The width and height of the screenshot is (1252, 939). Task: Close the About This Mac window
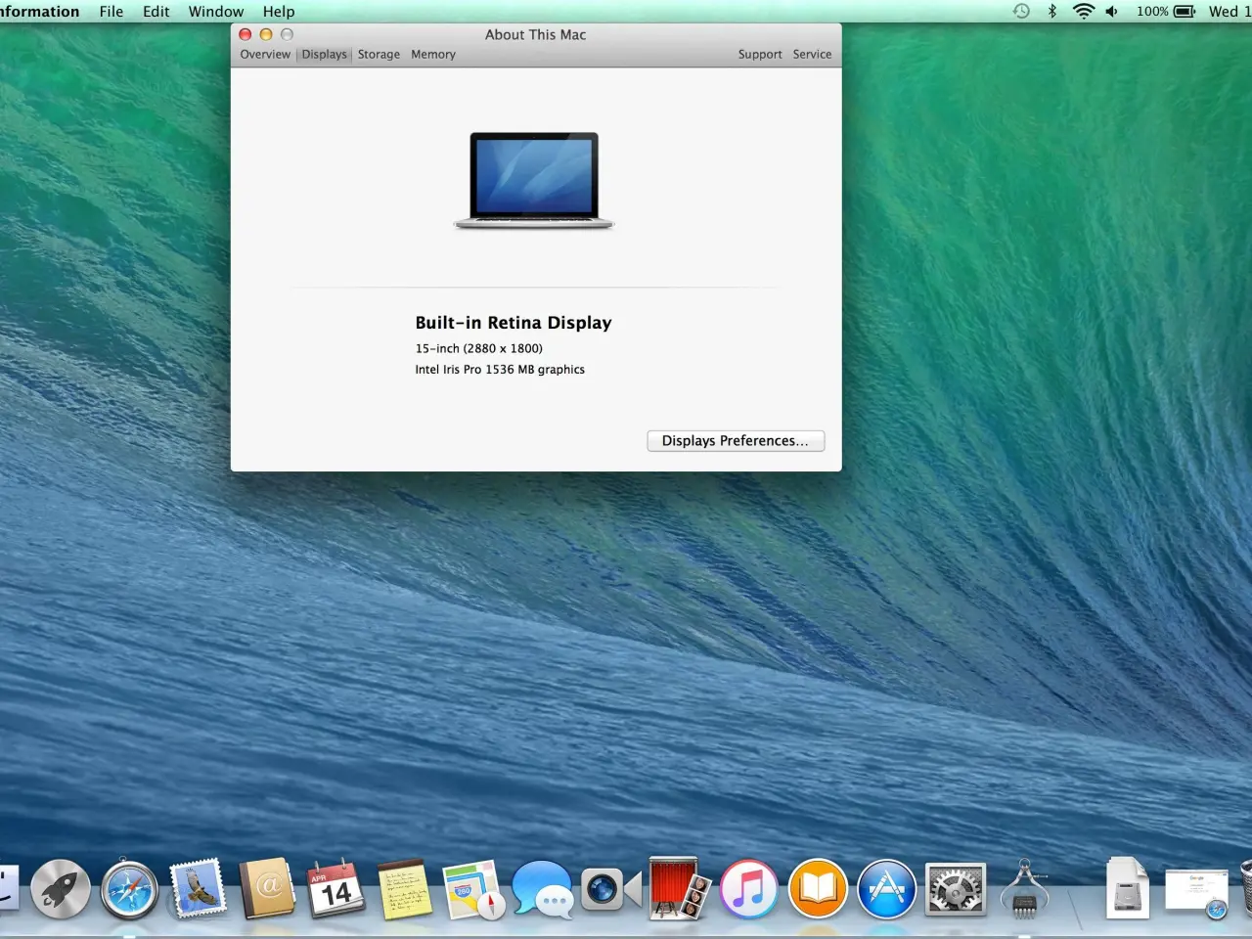246,34
